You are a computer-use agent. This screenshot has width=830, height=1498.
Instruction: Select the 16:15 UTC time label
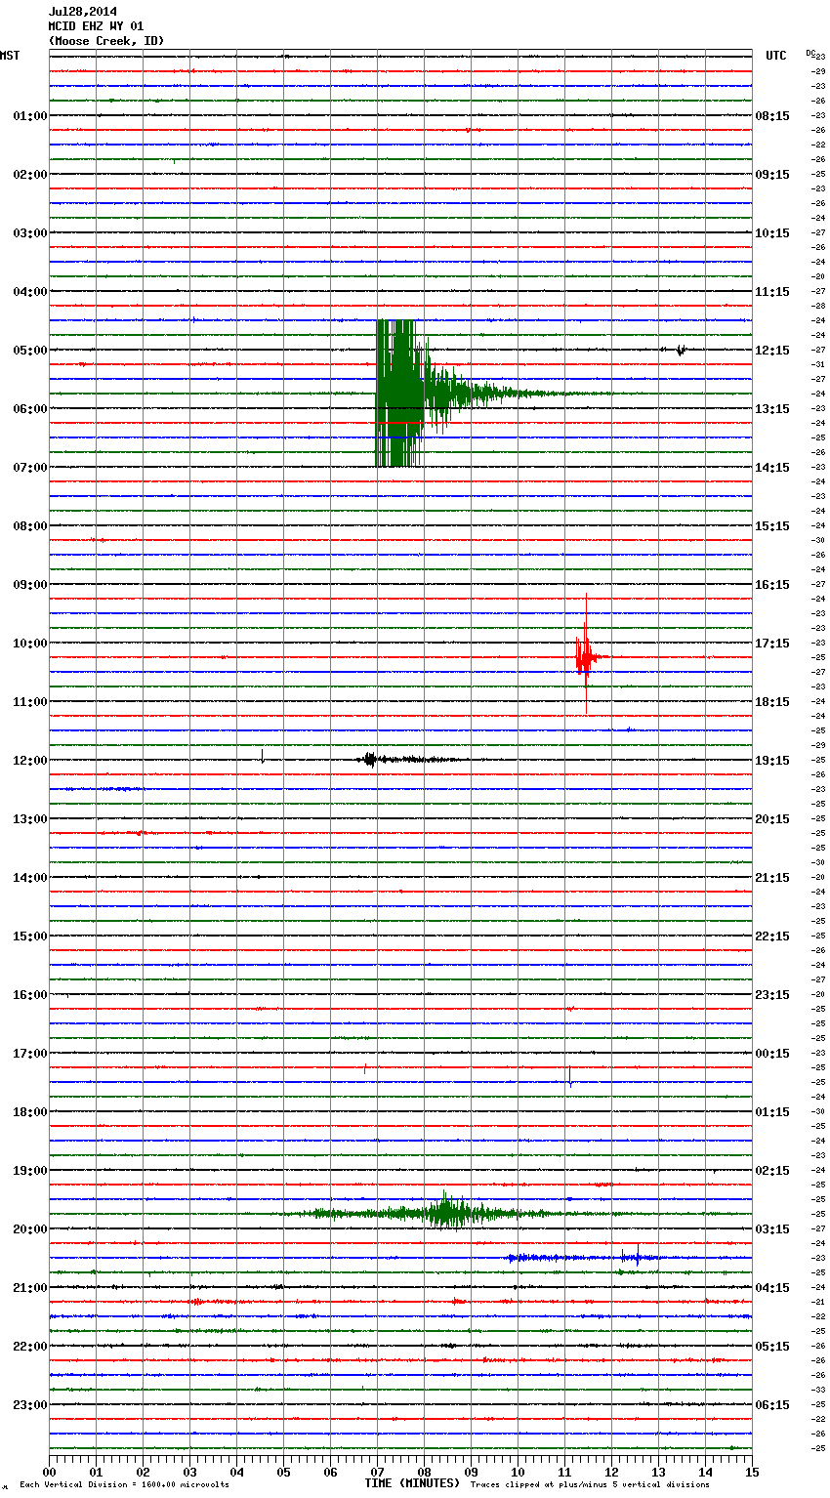[772, 585]
